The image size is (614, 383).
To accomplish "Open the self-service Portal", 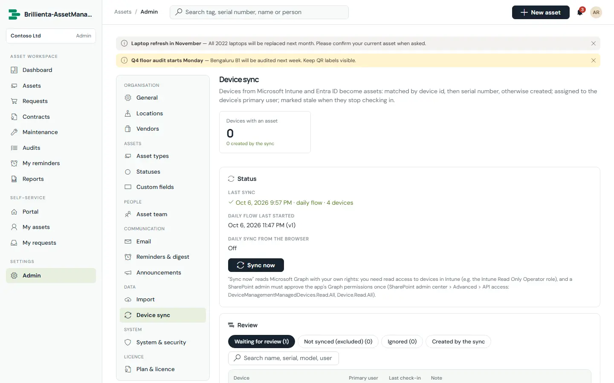I will 51,212.
